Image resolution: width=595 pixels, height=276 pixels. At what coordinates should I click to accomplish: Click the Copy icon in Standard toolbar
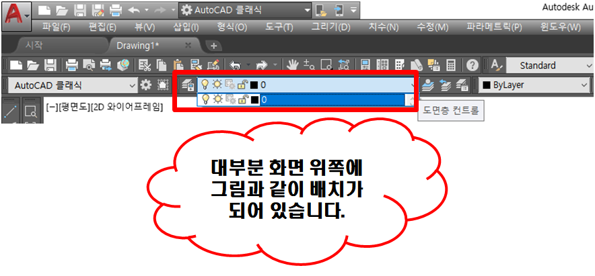(162, 66)
